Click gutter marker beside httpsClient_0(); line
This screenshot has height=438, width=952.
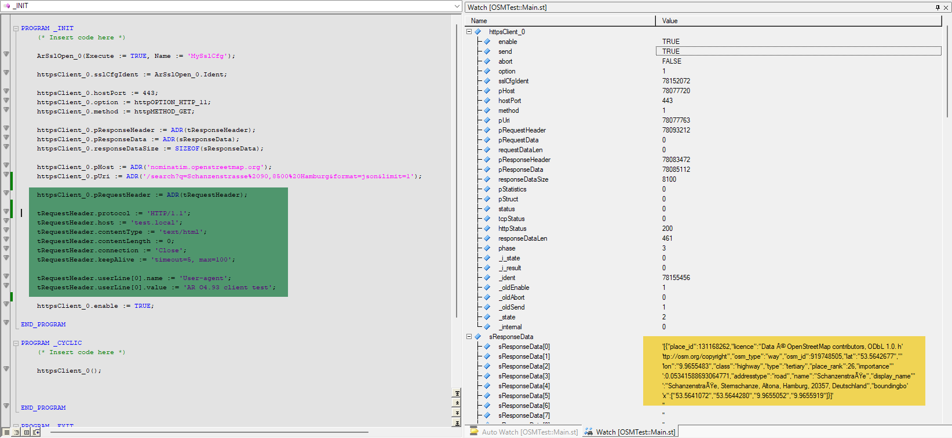pos(6,369)
